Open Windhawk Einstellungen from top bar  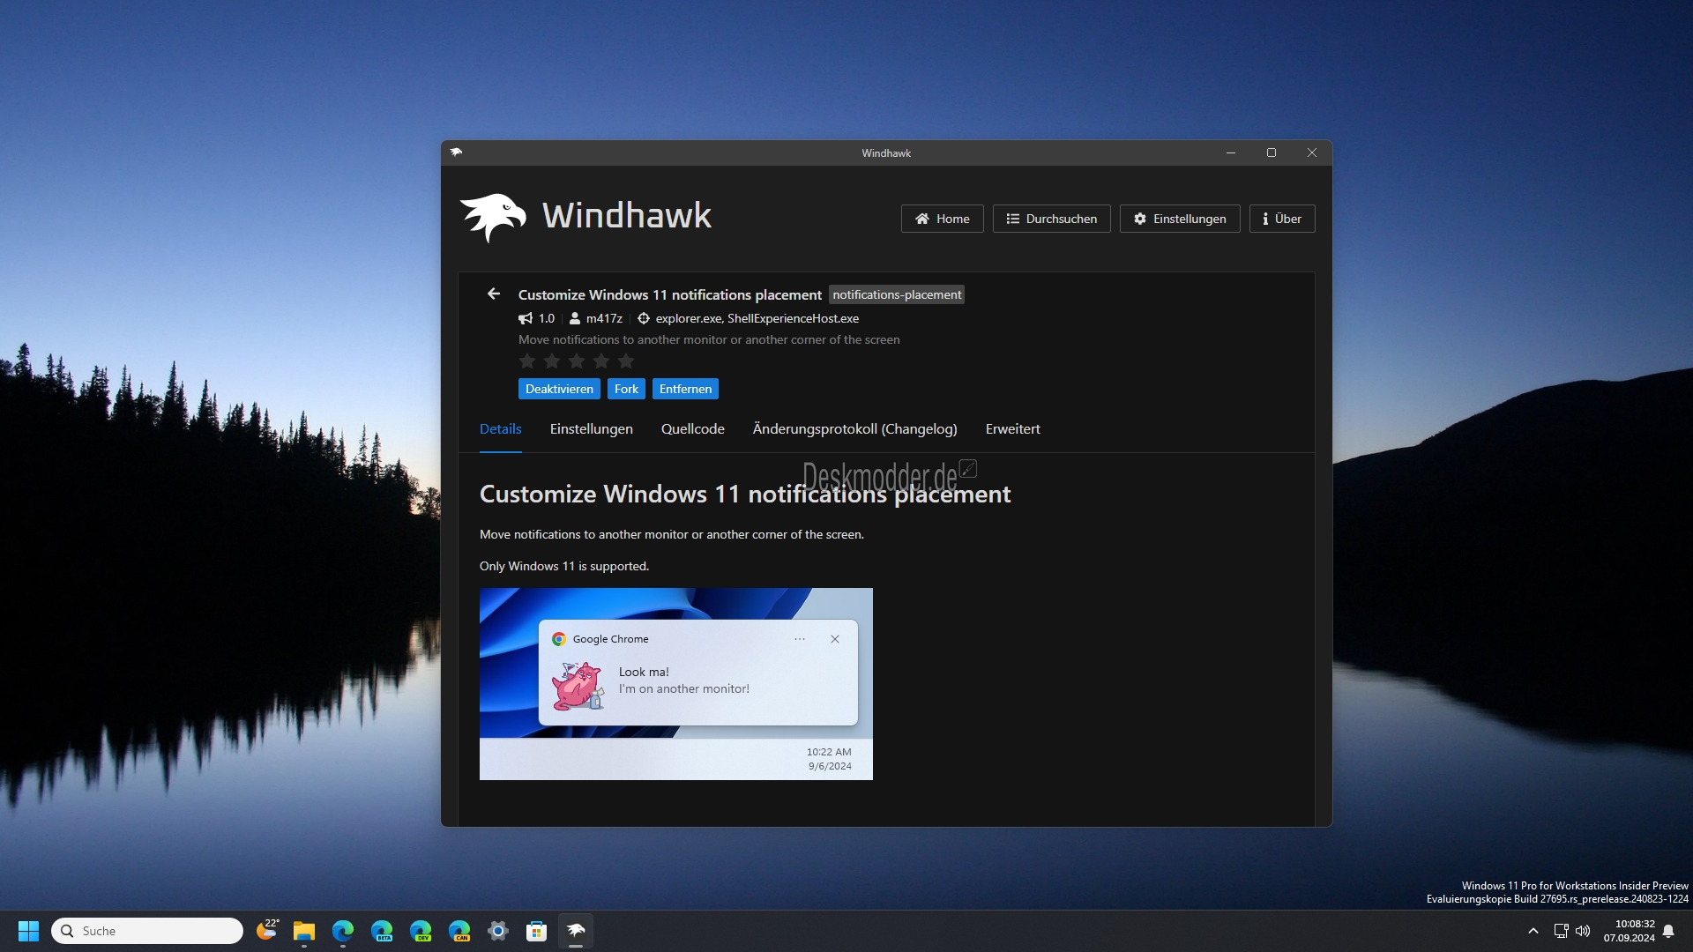[x=1180, y=219]
